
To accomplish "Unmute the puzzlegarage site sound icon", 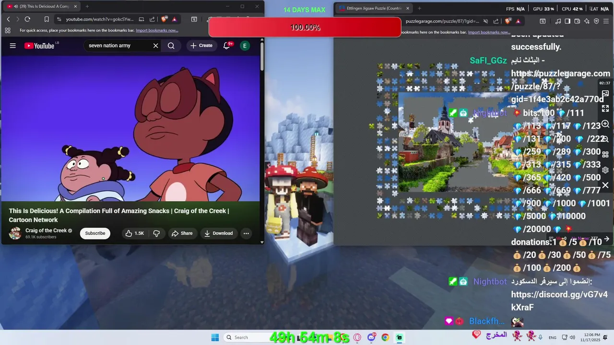I will click(x=485, y=21).
